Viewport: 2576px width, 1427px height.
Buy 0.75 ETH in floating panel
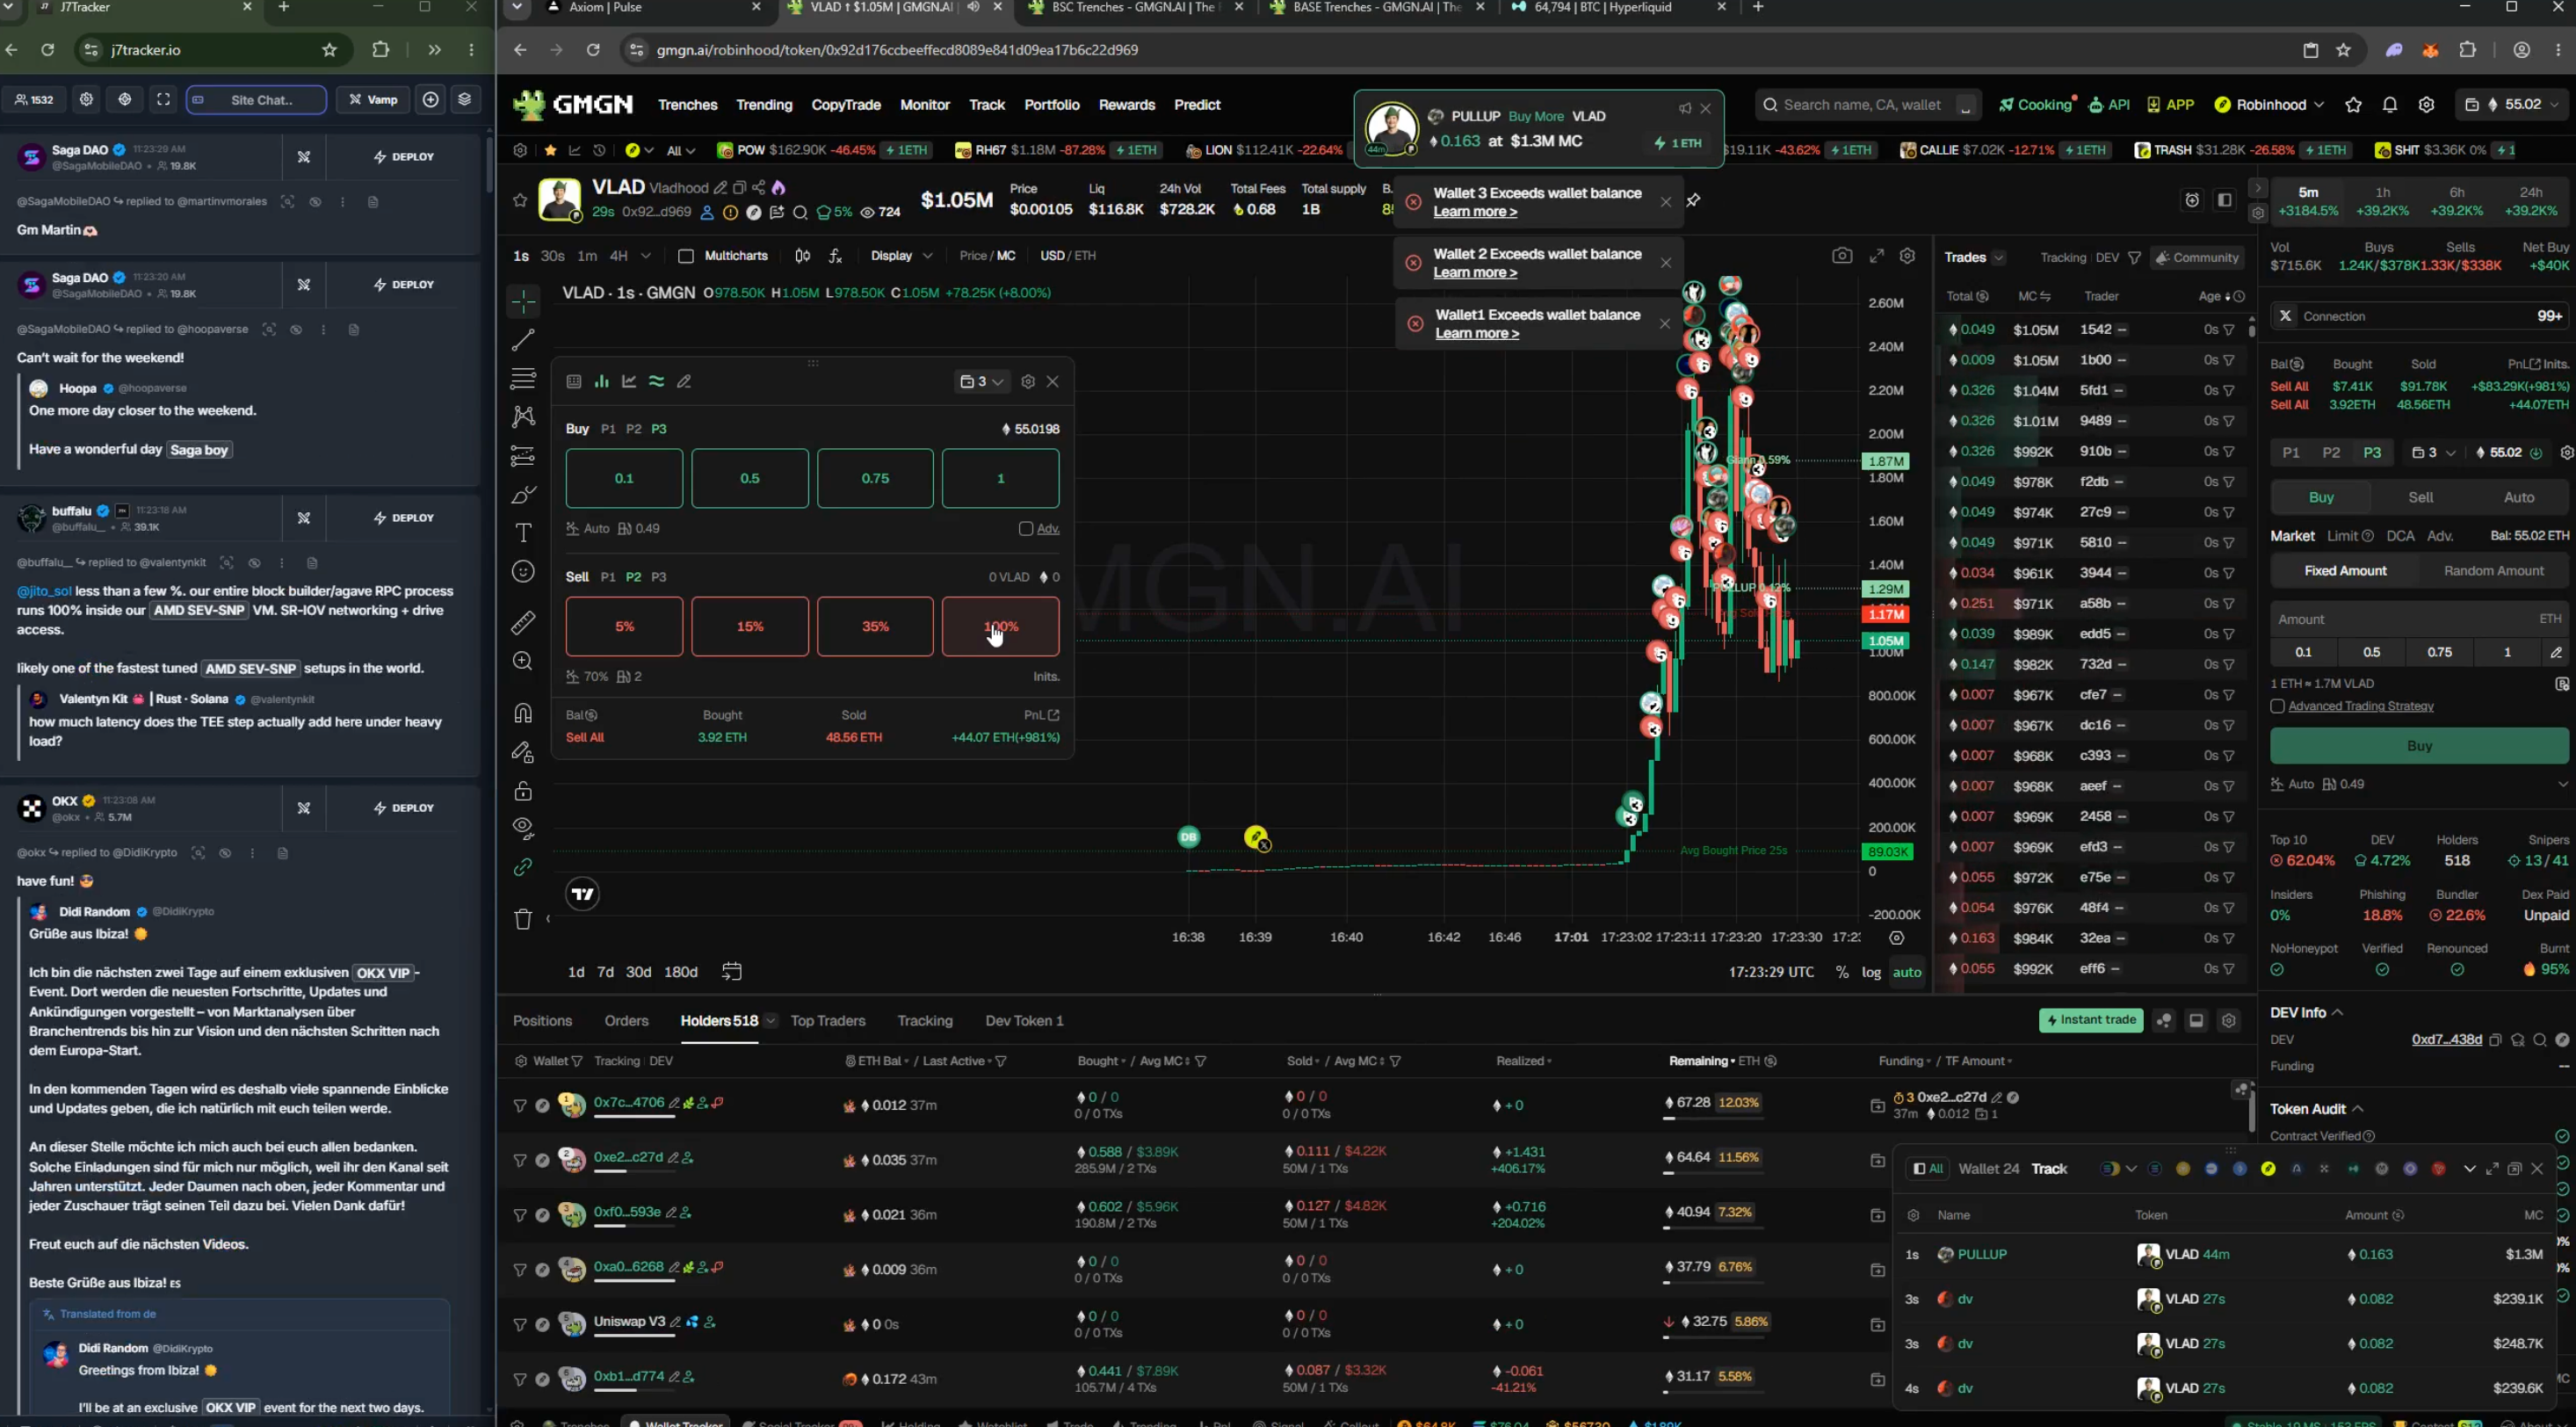(x=875, y=479)
